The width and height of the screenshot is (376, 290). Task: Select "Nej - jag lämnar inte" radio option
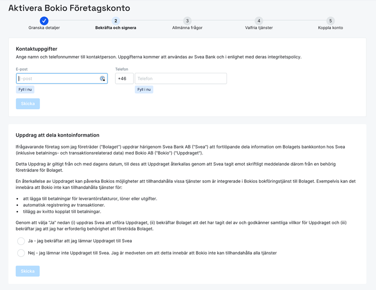click(21, 253)
